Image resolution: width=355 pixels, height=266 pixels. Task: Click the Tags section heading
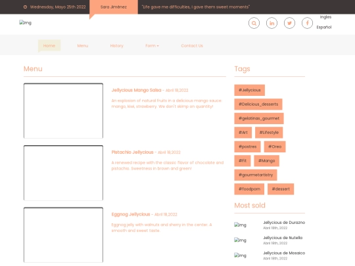tap(242, 69)
